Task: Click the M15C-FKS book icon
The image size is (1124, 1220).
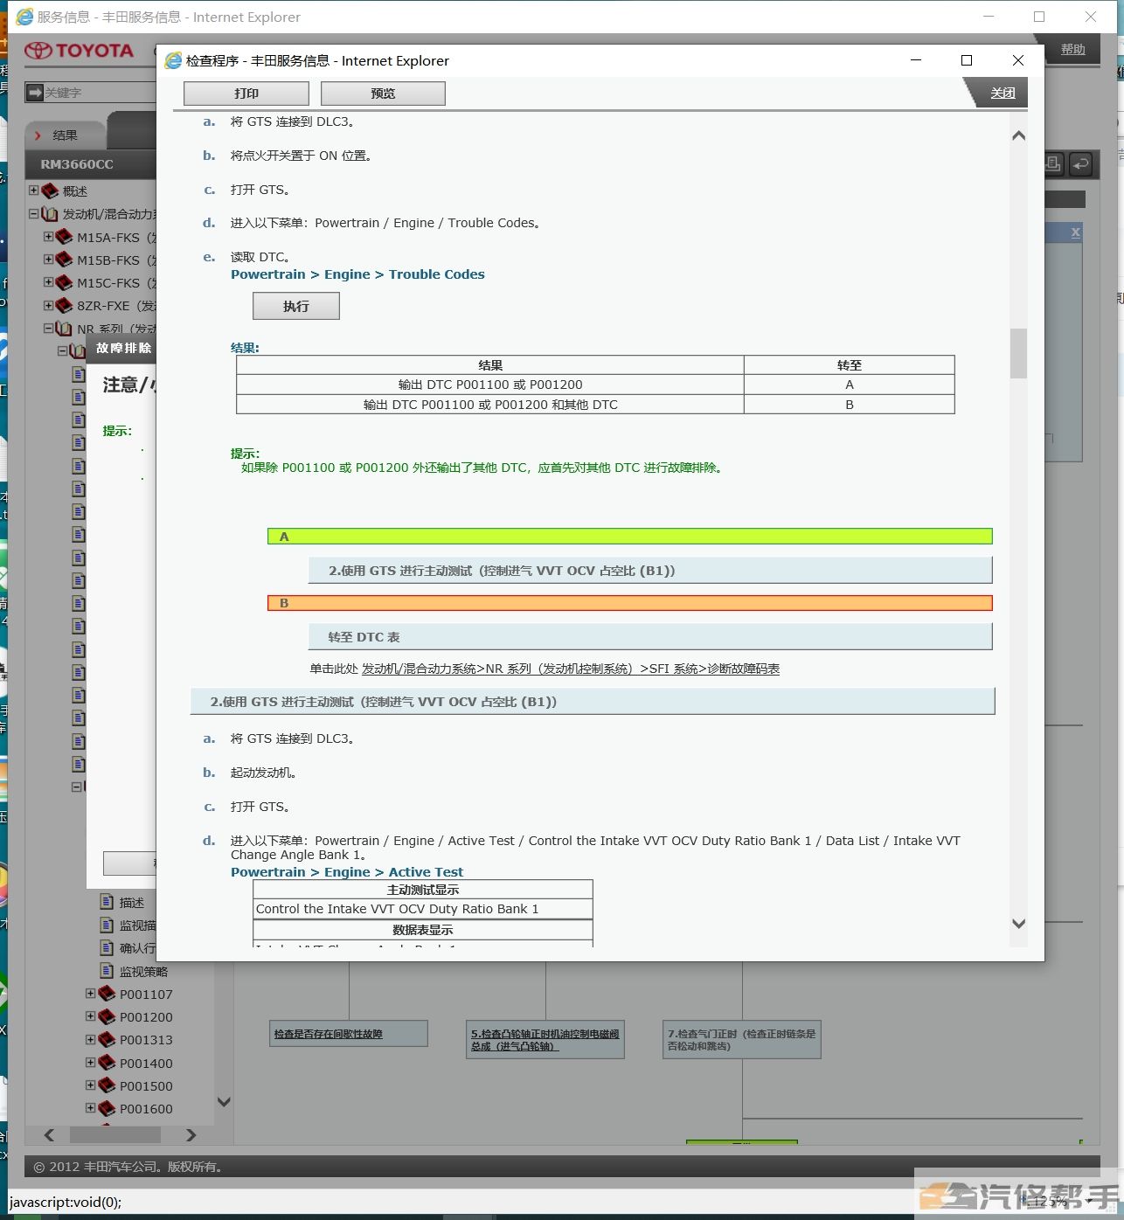Action: [64, 282]
